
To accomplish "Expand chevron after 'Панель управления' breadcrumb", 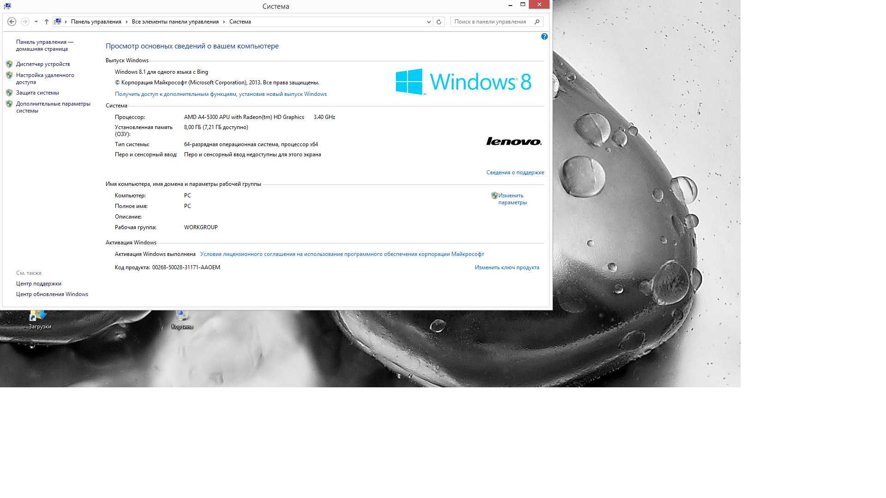I will click(x=126, y=22).
